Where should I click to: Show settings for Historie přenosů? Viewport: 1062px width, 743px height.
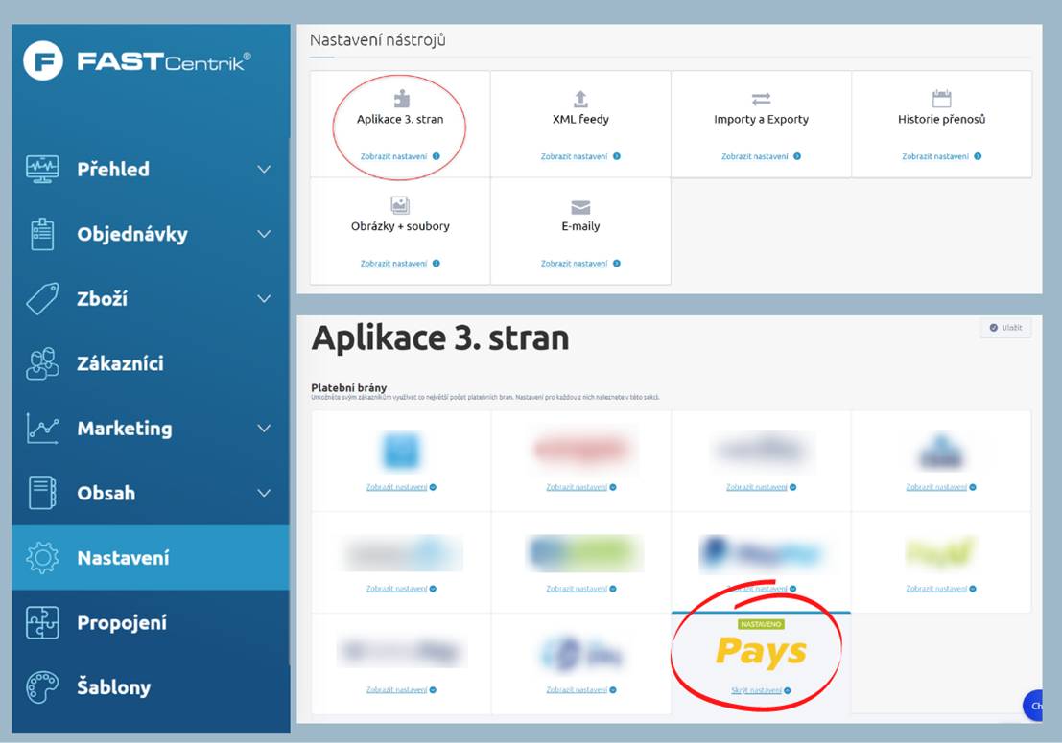pos(941,156)
